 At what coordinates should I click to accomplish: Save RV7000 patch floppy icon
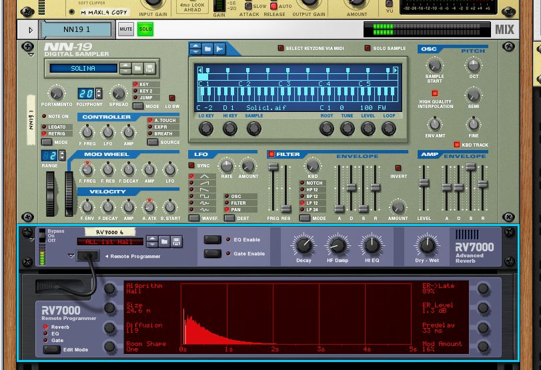(176, 241)
